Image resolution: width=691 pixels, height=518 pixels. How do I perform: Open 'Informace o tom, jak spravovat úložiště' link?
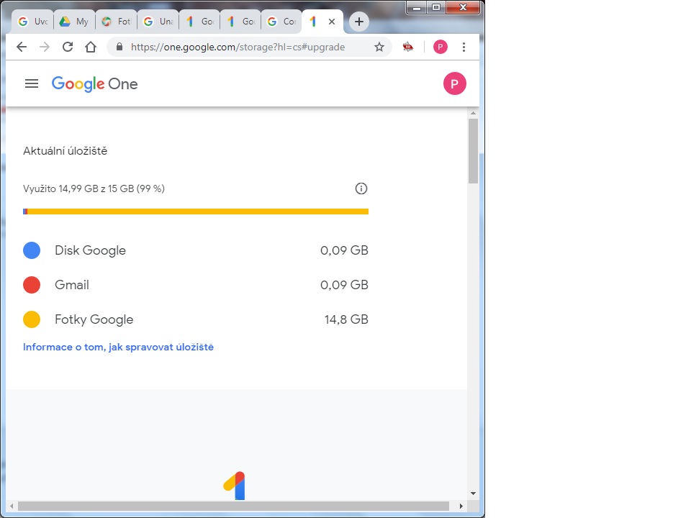point(118,347)
